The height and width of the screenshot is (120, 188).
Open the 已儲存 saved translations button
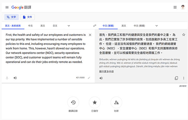[x=95, y=102]
